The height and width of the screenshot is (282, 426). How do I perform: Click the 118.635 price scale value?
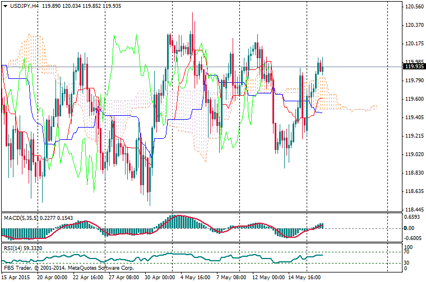tap(414, 191)
